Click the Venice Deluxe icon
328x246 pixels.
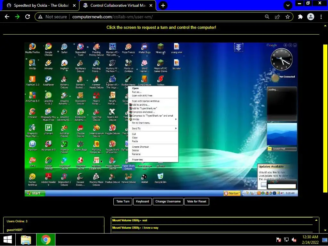point(128,178)
